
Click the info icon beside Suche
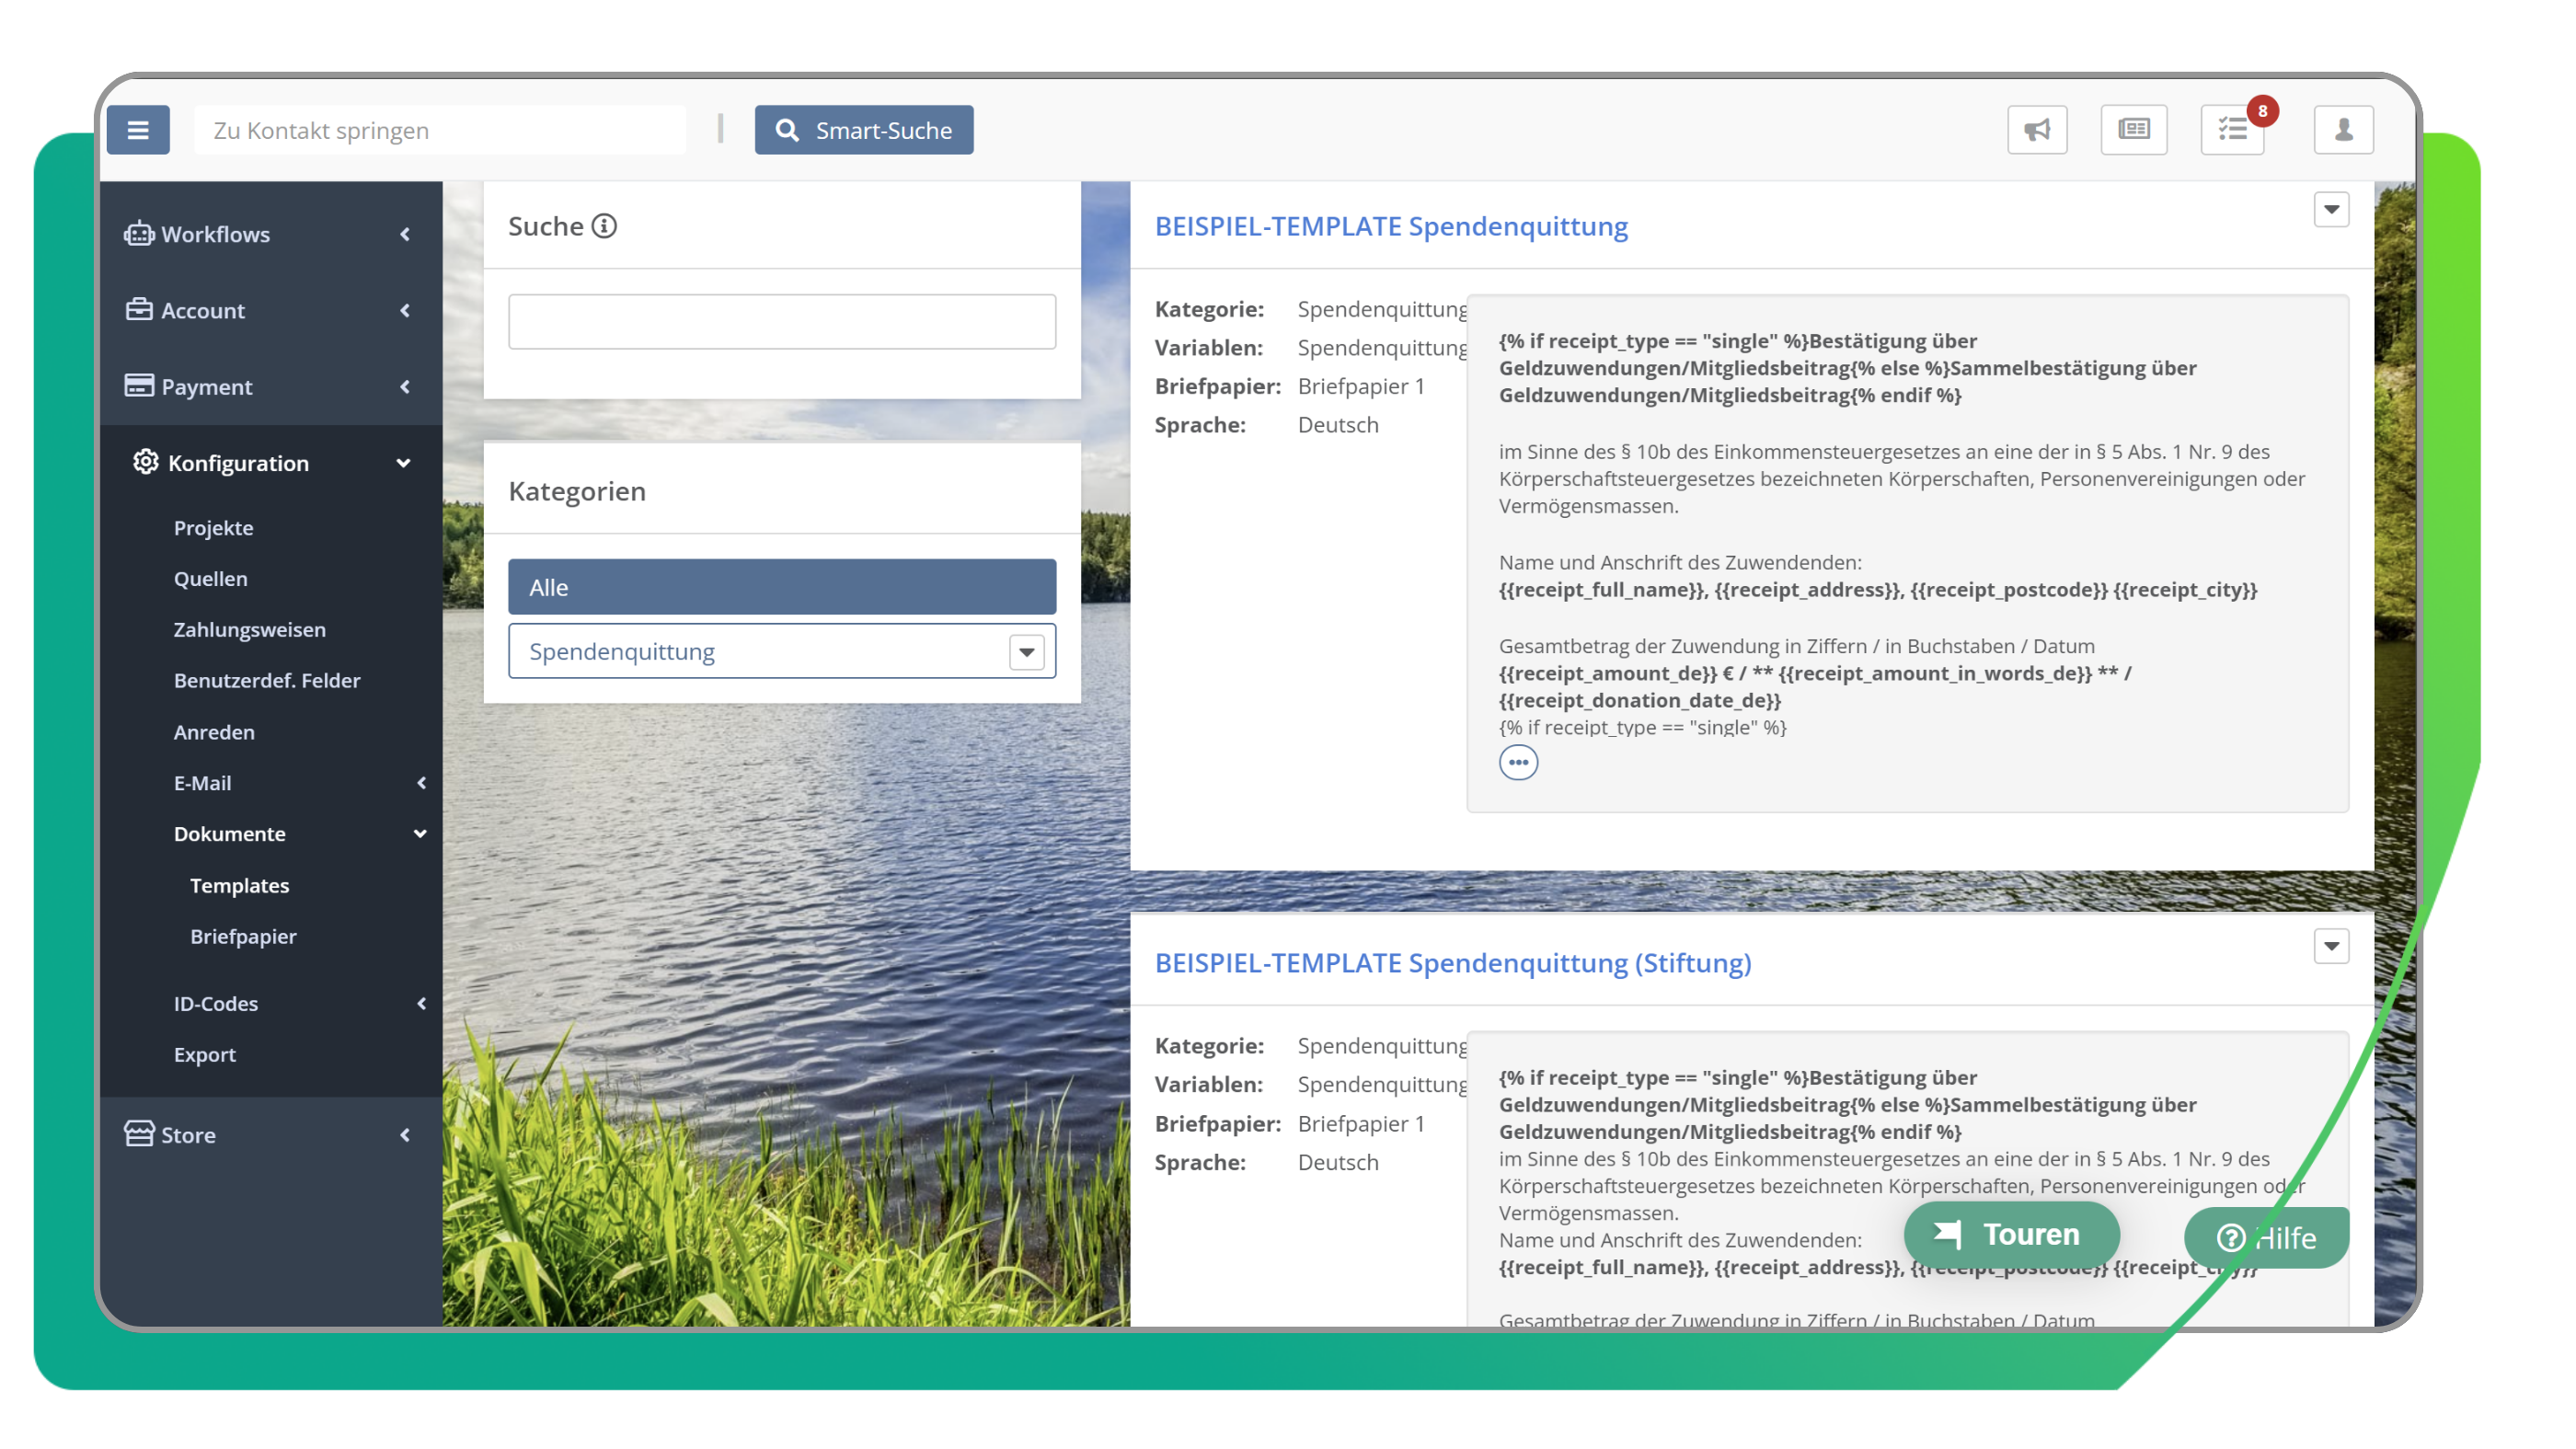(x=604, y=226)
